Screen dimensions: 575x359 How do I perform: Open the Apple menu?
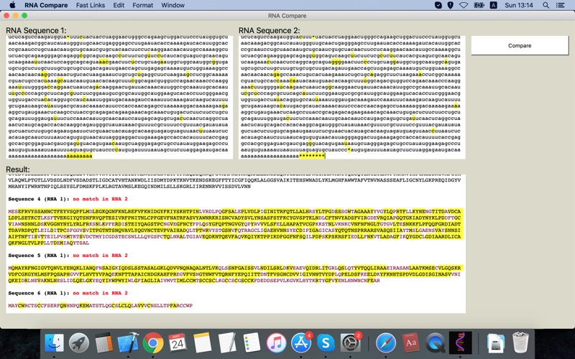point(12,5)
